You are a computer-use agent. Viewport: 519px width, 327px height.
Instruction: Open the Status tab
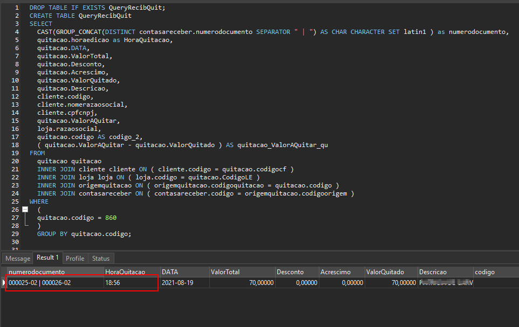pos(101,259)
